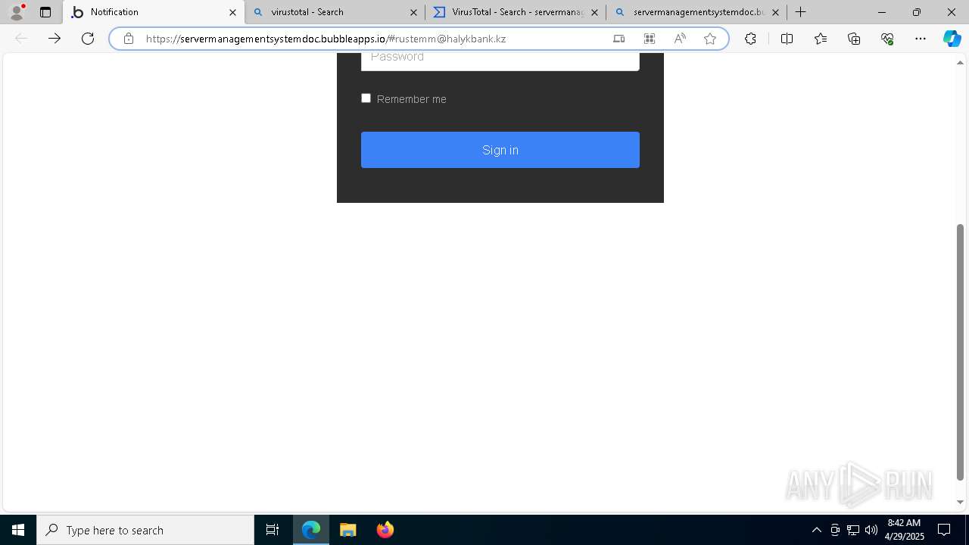Screen dimensions: 969x545
Task: Minimize the browser window
Action: pos(882,12)
